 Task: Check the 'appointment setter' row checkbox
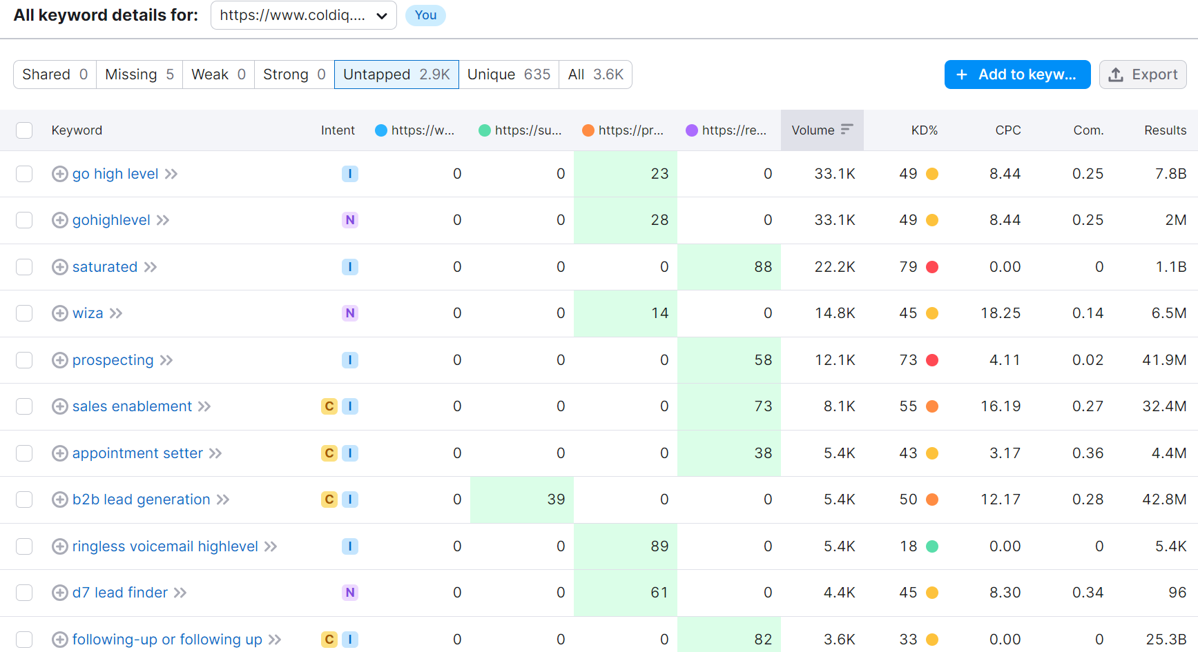pos(24,453)
